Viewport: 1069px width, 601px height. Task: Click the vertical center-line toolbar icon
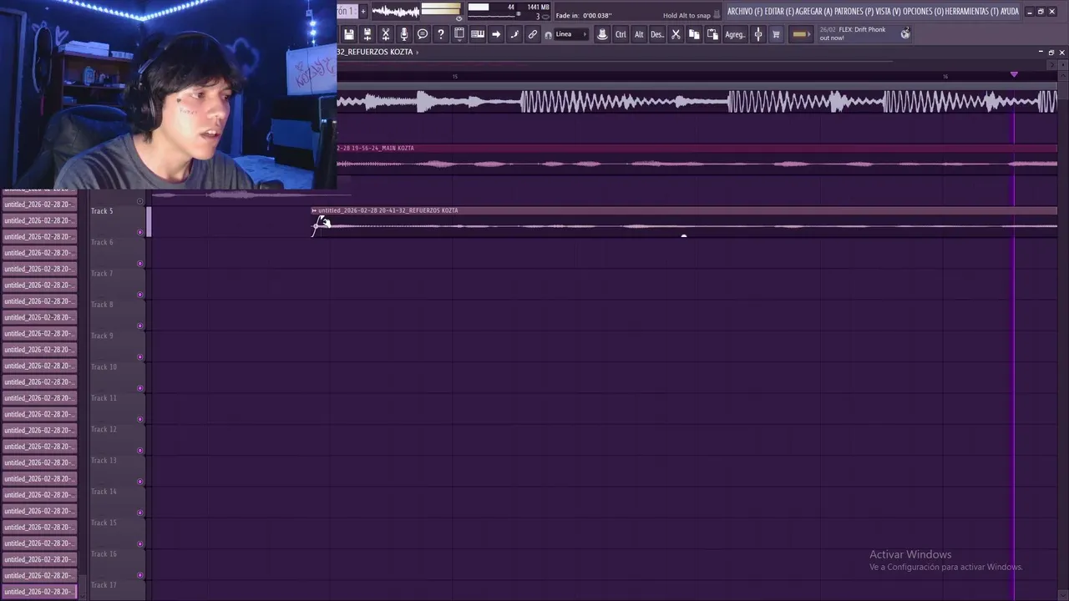coord(758,34)
